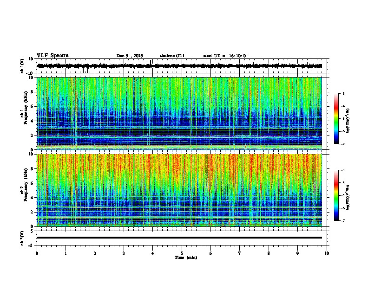Click the color scale bar beside ch.1 spectrogram

[x=336, y=119]
